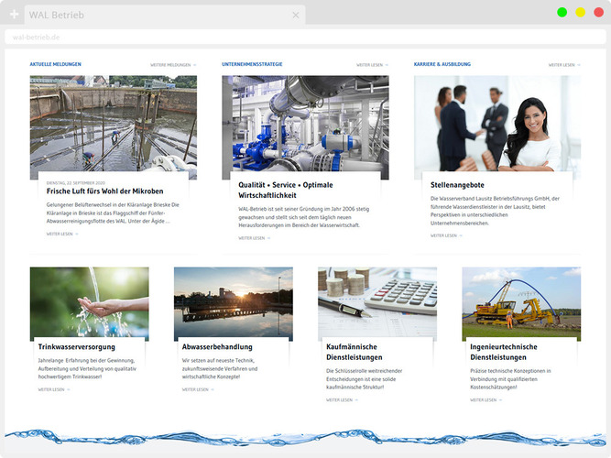Open the Karriere & Ausbildung section heading

point(442,64)
